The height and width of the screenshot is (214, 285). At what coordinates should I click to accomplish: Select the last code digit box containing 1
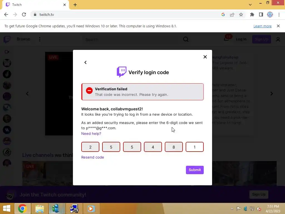(x=195, y=147)
